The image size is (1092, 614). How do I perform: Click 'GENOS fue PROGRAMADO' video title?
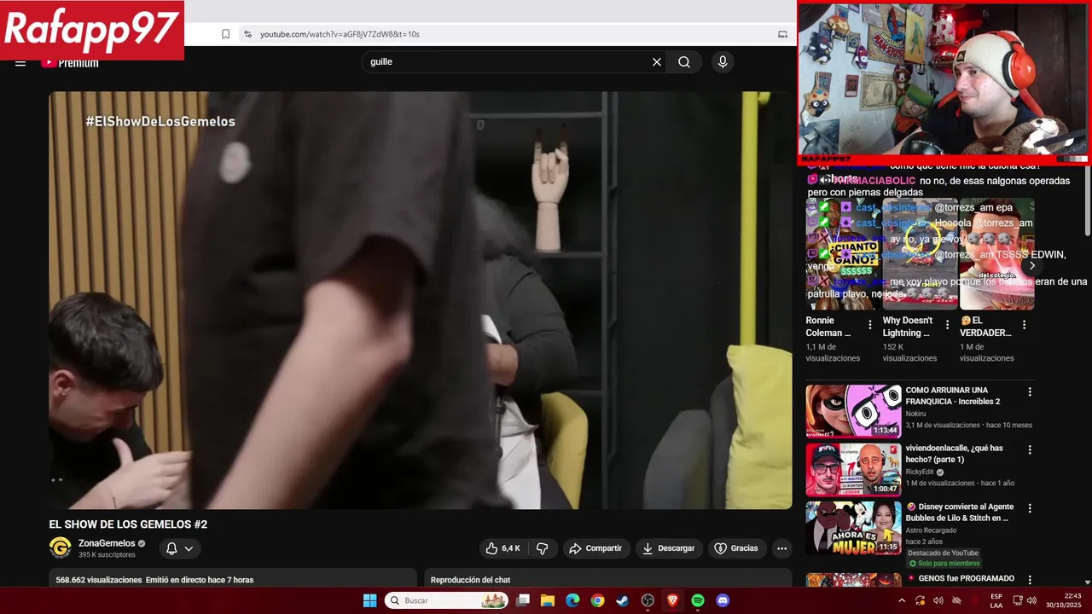click(x=967, y=578)
